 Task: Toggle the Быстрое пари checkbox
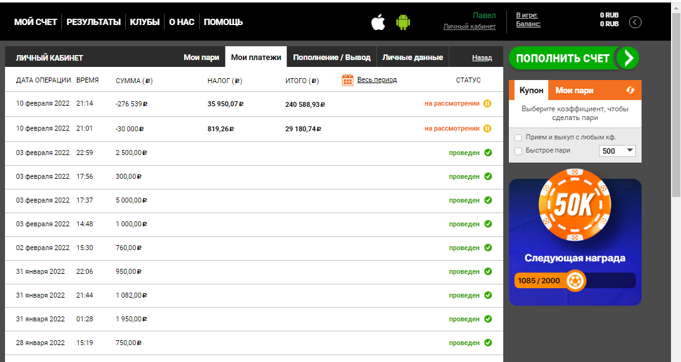coord(518,151)
